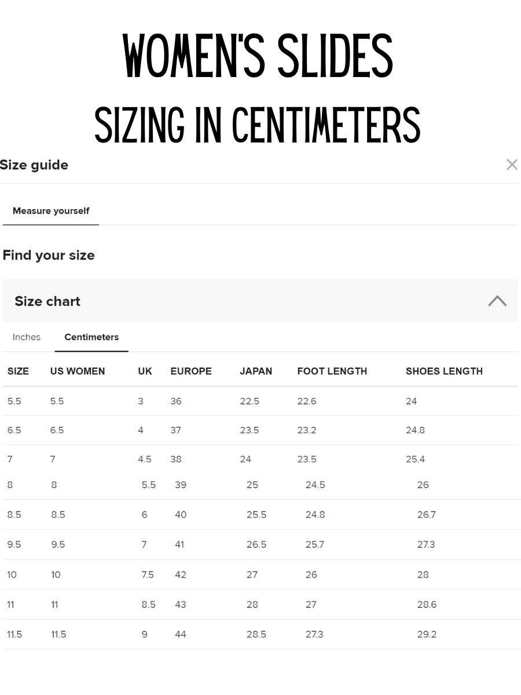Select the Centimeters tab
The width and height of the screenshot is (521, 695).
(91, 337)
